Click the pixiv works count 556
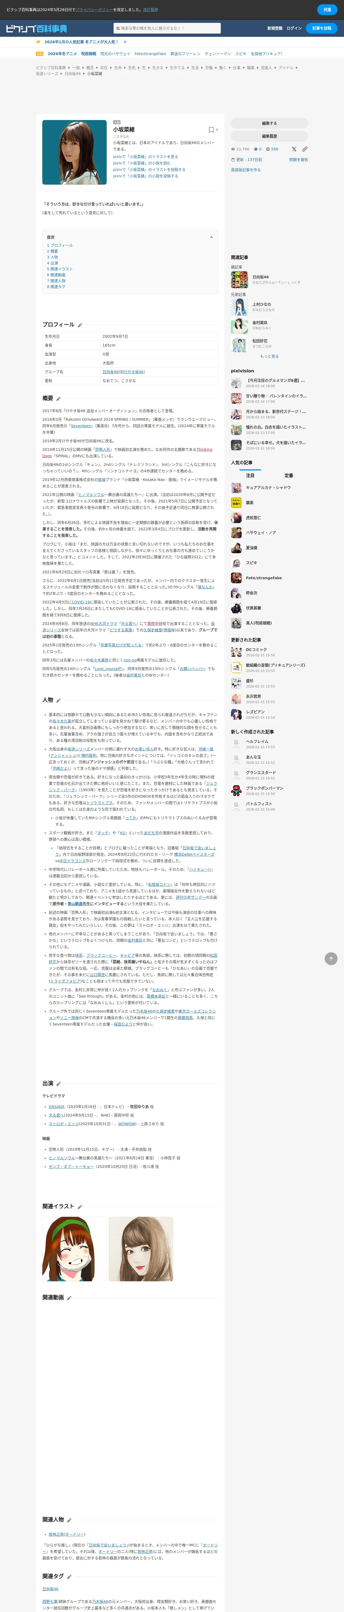Screen dimensions: 344x1612 [x=272, y=149]
